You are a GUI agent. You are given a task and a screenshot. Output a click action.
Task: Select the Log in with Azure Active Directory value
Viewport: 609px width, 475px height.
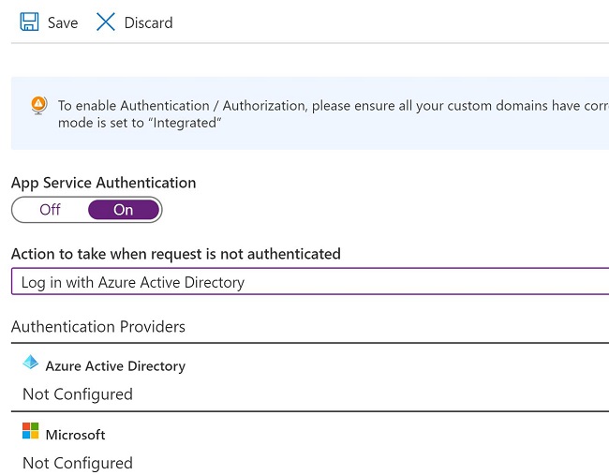point(133,282)
